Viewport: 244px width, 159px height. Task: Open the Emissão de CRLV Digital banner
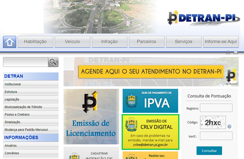pyautogui.click(x=150, y=132)
